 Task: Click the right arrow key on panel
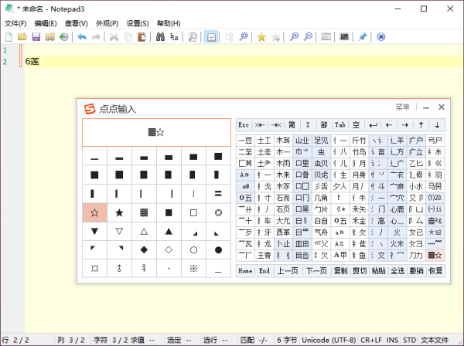click(405, 125)
